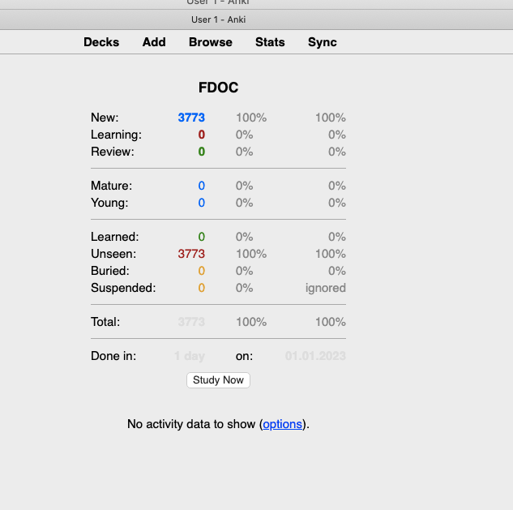This screenshot has height=510, width=513.
Task: Click the Total row label
Action: point(105,322)
